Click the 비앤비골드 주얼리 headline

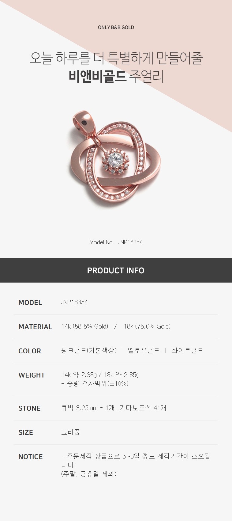116,76
